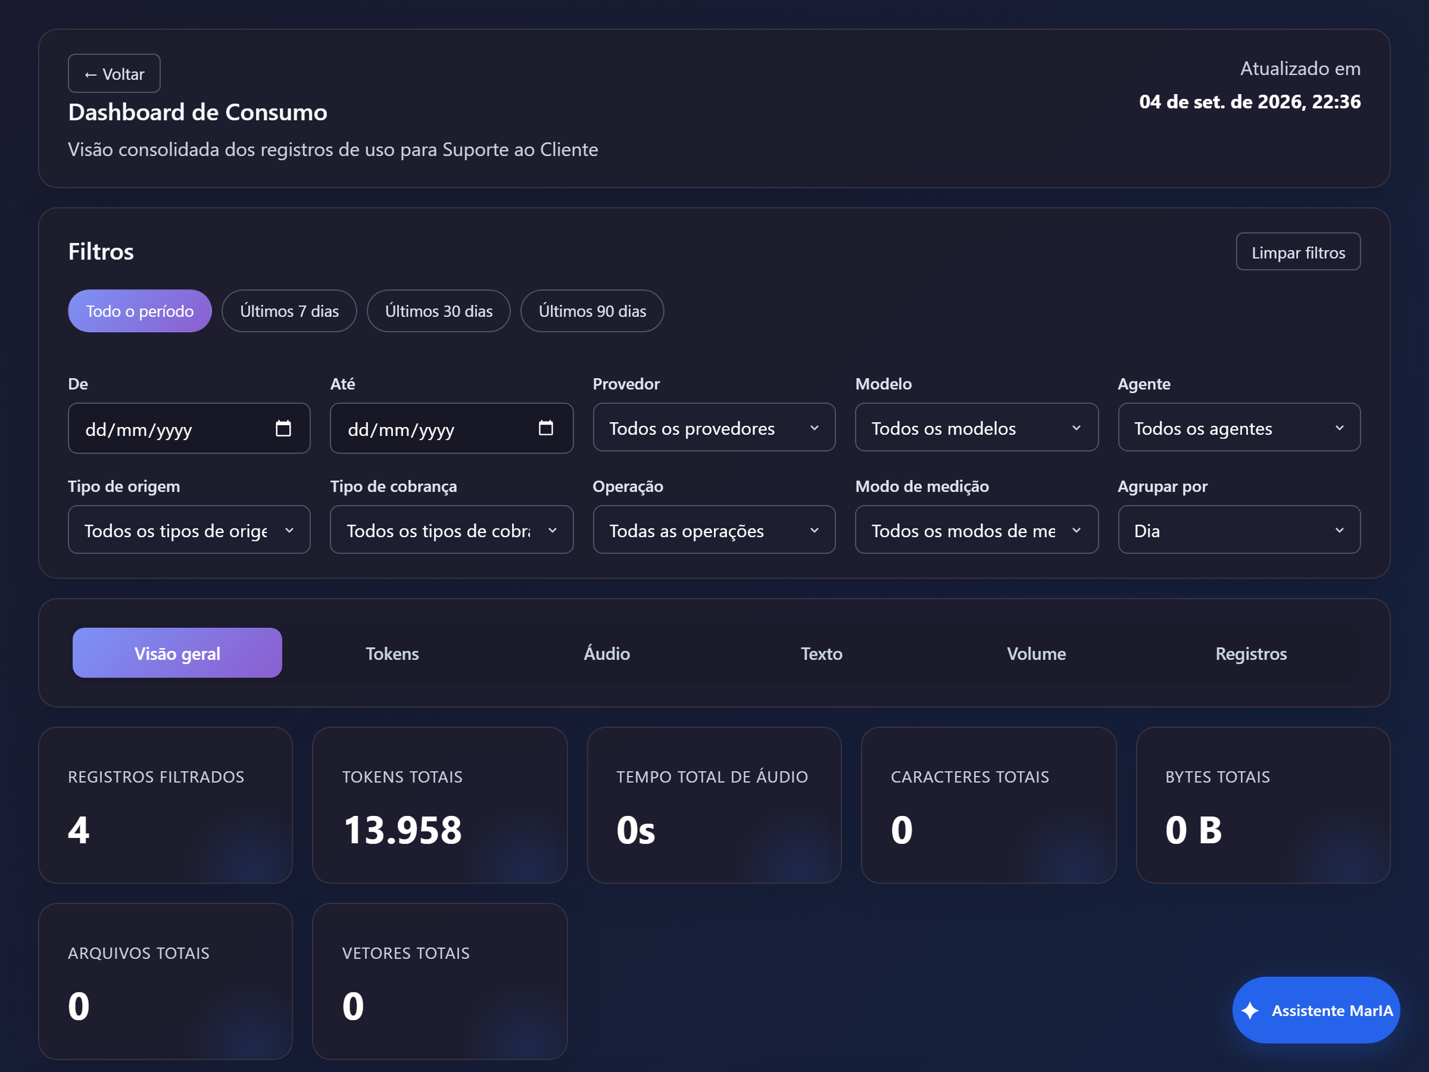Open the Assistente MarIA chat button
1429x1072 pixels.
(x=1316, y=1010)
